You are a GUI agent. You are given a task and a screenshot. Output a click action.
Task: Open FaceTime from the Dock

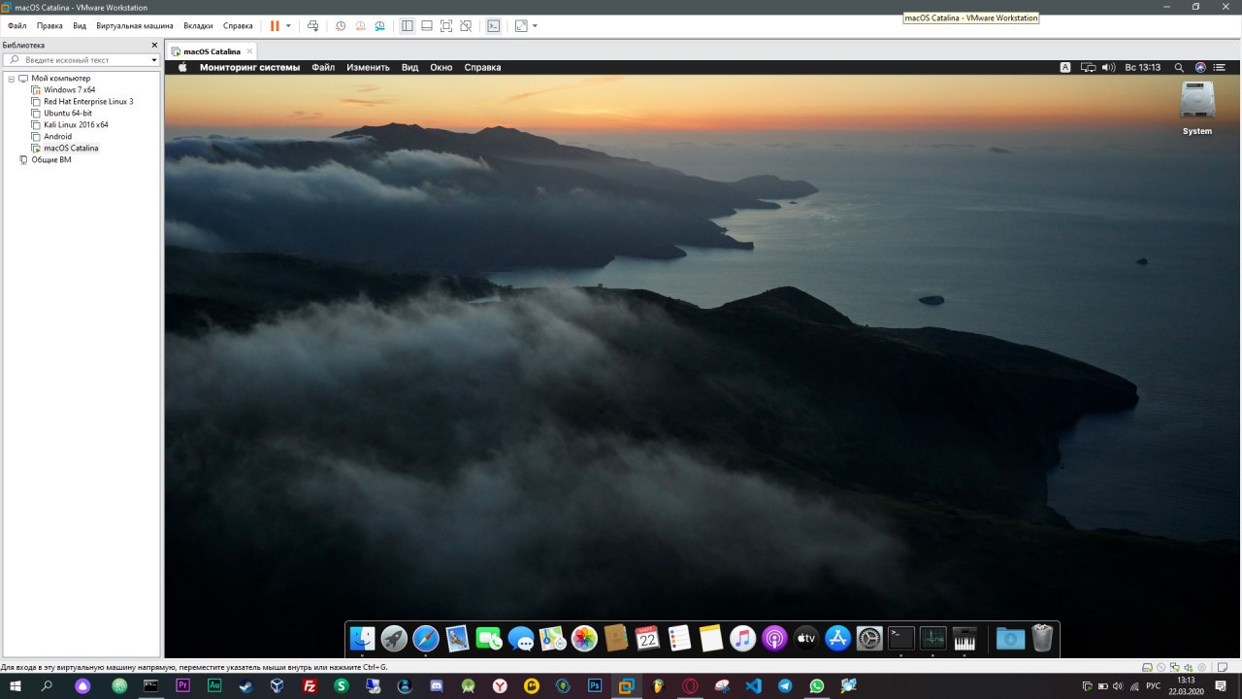(489, 638)
